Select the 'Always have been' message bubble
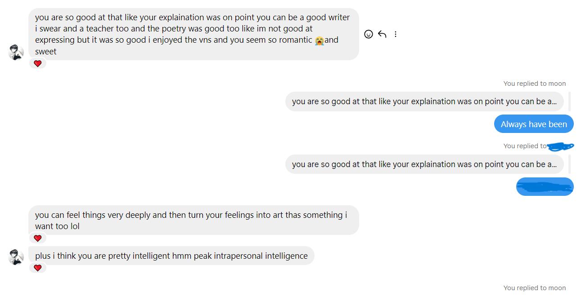This screenshot has height=296, width=581. pos(533,124)
